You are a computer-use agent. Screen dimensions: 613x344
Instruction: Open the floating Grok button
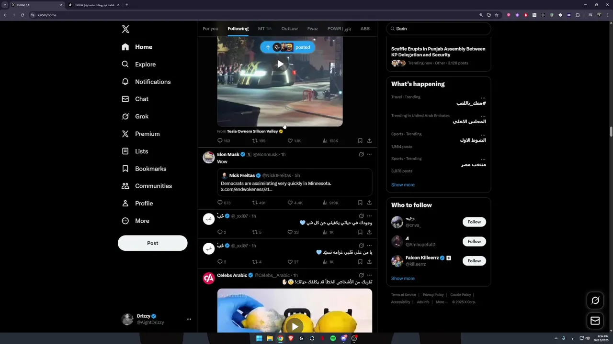(x=595, y=301)
